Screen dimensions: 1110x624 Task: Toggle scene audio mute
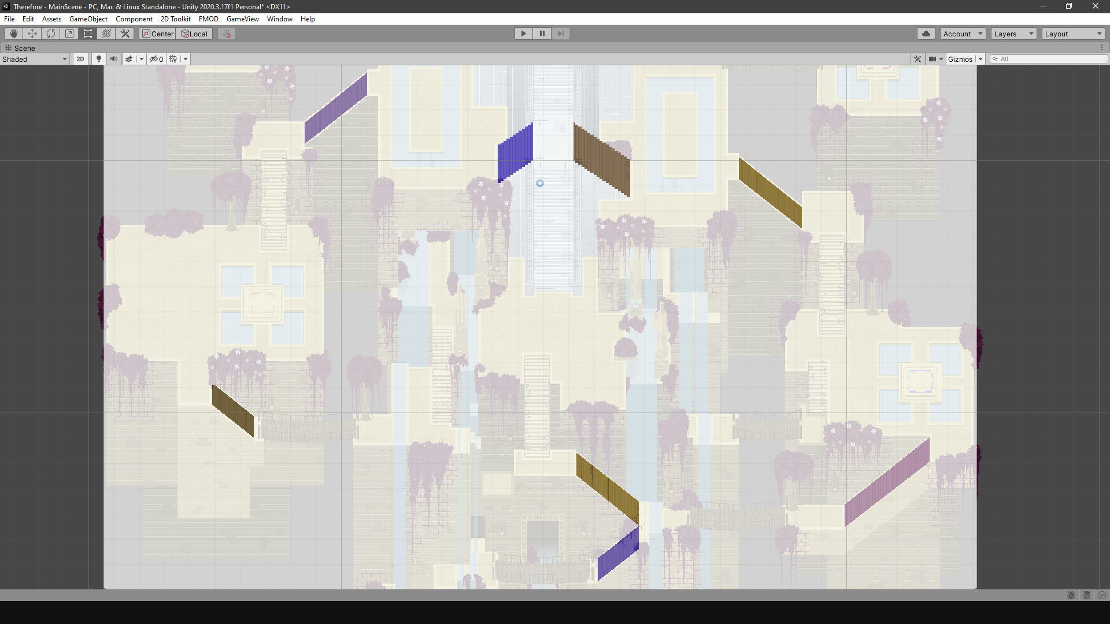[114, 59]
